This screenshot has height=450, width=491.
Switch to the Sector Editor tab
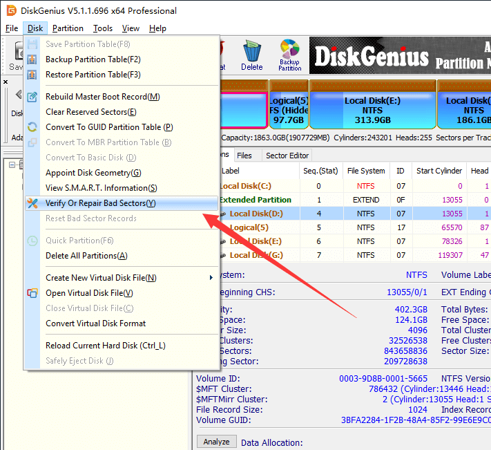point(287,156)
